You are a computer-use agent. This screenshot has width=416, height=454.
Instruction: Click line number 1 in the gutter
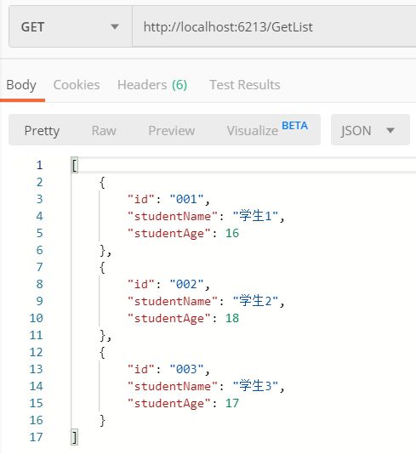(x=40, y=165)
